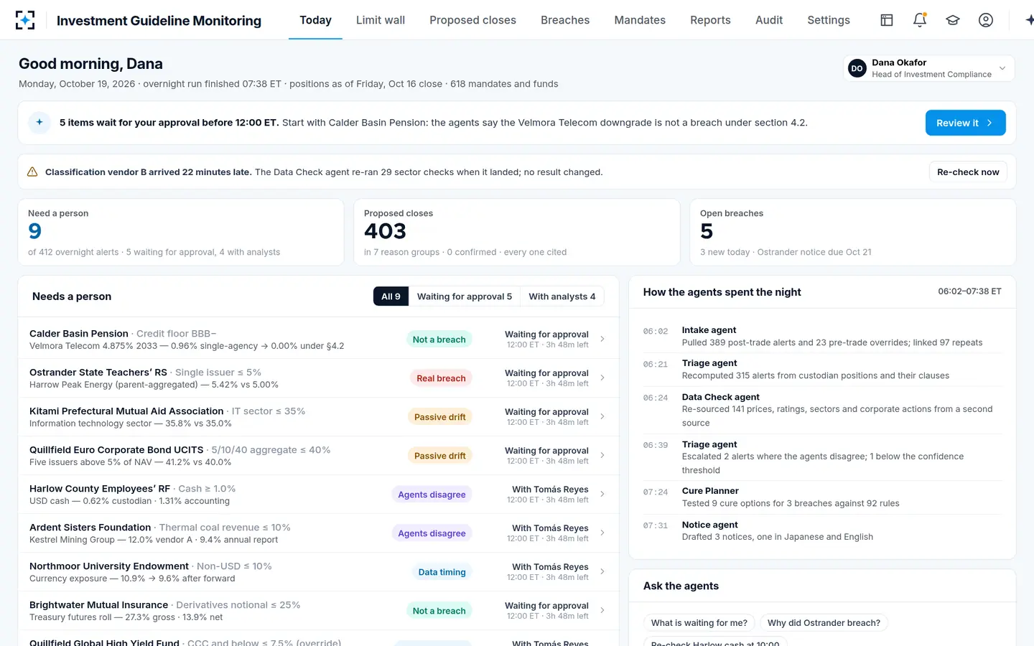Select the All 9 filter
This screenshot has width=1034, height=646.
[391, 296]
